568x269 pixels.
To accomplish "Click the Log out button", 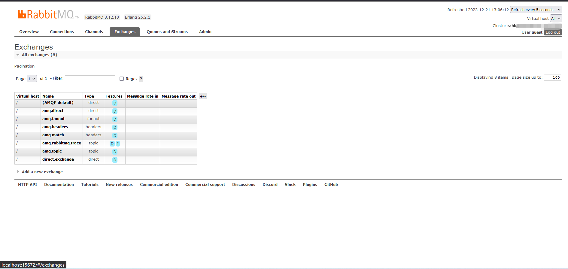I will coord(553,32).
